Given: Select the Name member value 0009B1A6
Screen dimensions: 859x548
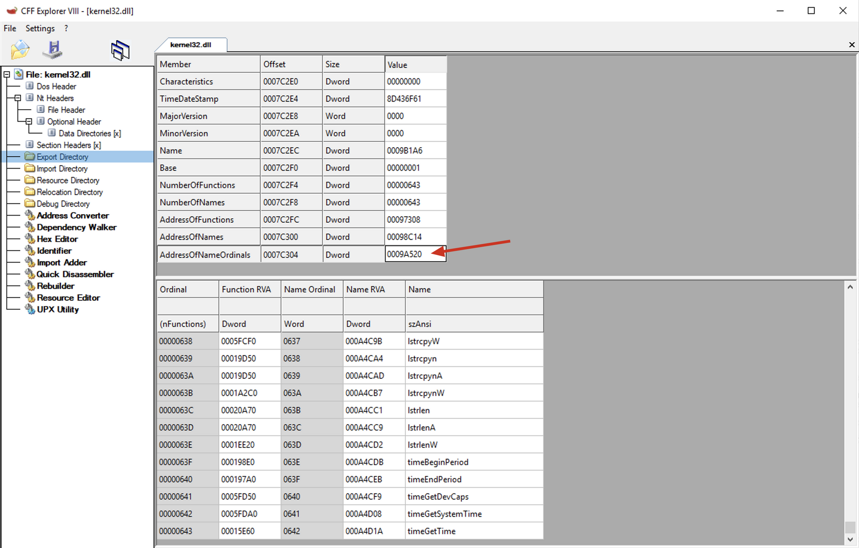Looking at the screenshot, I should (416, 151).
